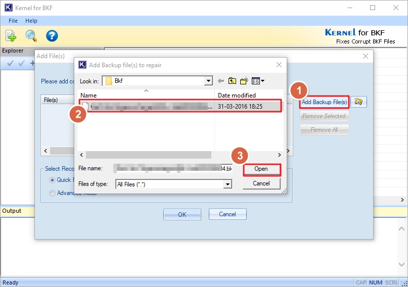Click the file list horizontal scrollbar thumb
This screenshot has width=408, height=287.
click(149, 155)
